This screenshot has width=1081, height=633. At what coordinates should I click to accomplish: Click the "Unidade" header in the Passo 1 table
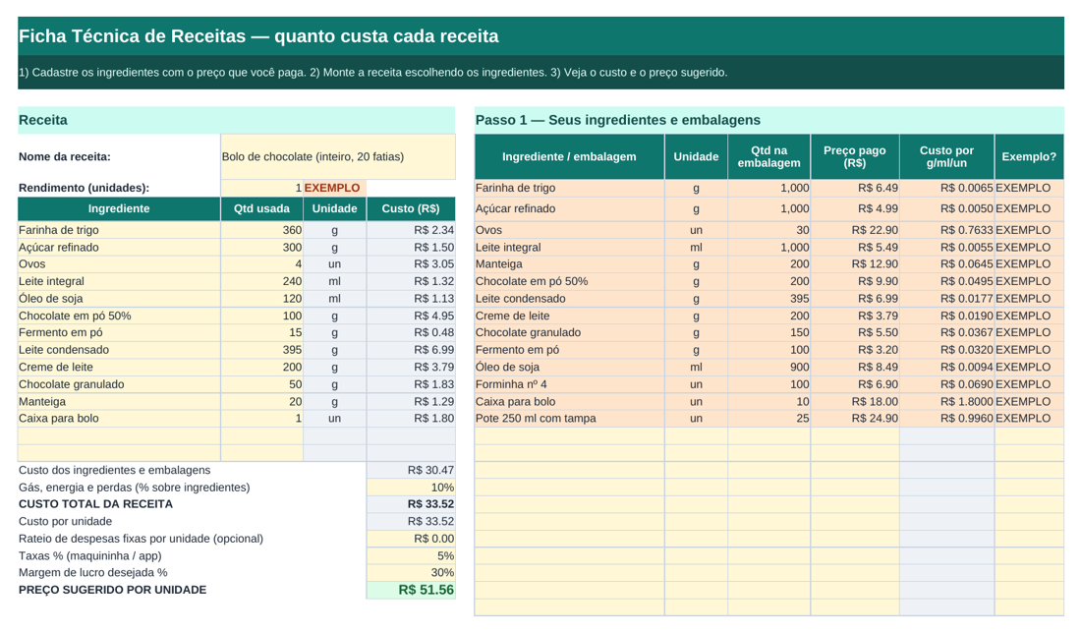[x=697, y=156]
